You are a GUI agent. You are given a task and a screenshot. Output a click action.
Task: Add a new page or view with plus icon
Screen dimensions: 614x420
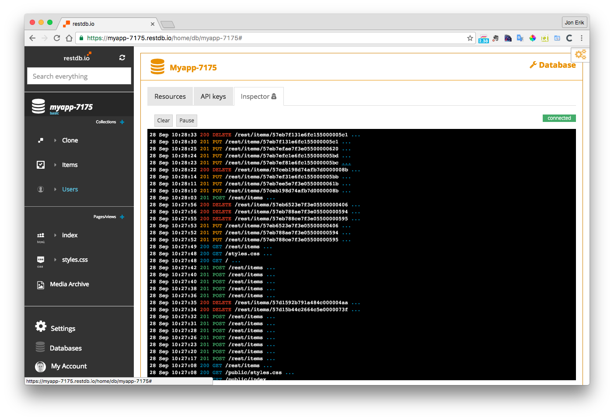[x=122, y=217]
